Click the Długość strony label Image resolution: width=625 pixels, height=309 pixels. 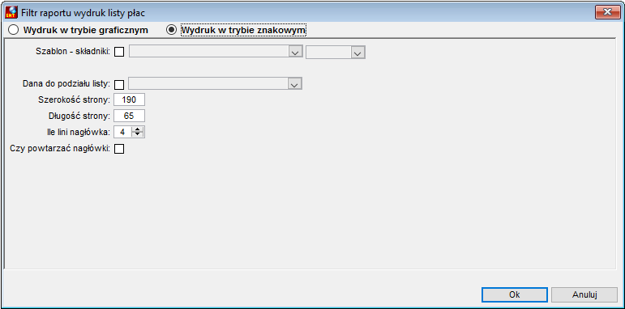[79, 116]
